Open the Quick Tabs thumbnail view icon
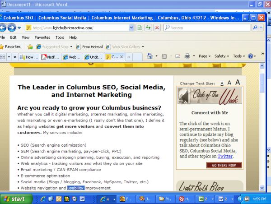Viewport: 271px width, 204px height. coord(3,57)
